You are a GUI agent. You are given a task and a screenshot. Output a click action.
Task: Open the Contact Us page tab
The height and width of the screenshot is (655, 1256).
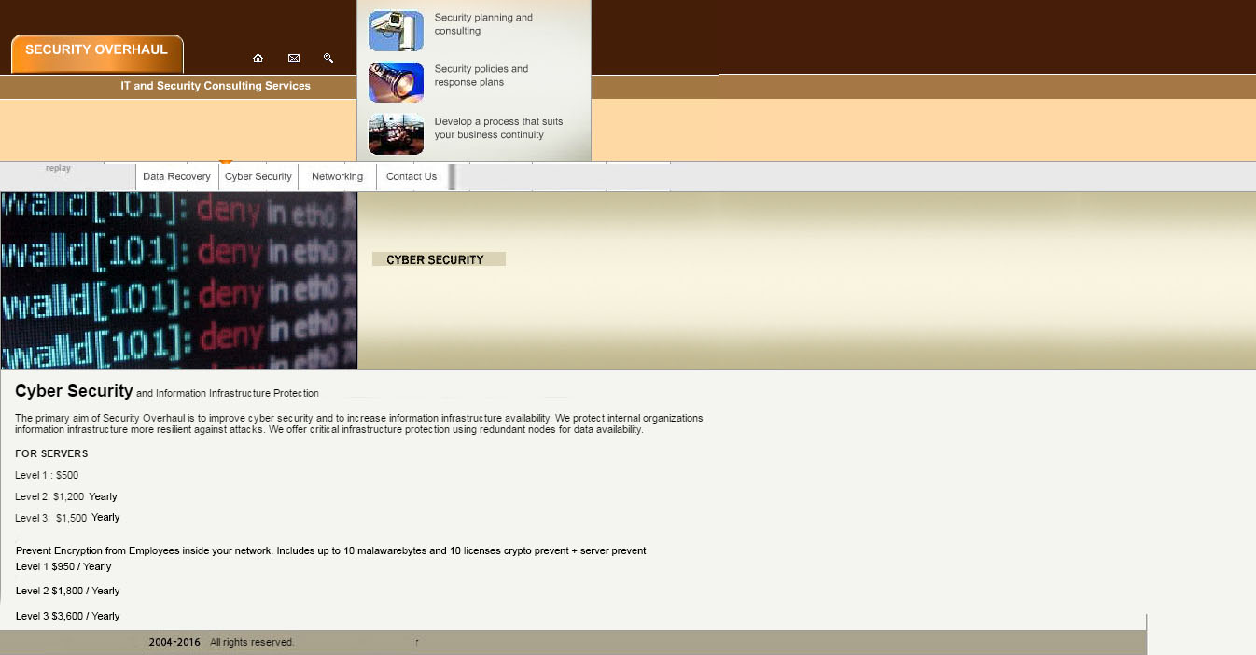(x=412, y=176)
